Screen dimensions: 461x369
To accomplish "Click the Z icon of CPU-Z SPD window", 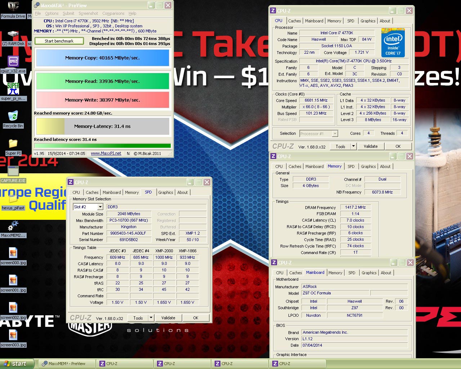I will click(x=71, y=182).
